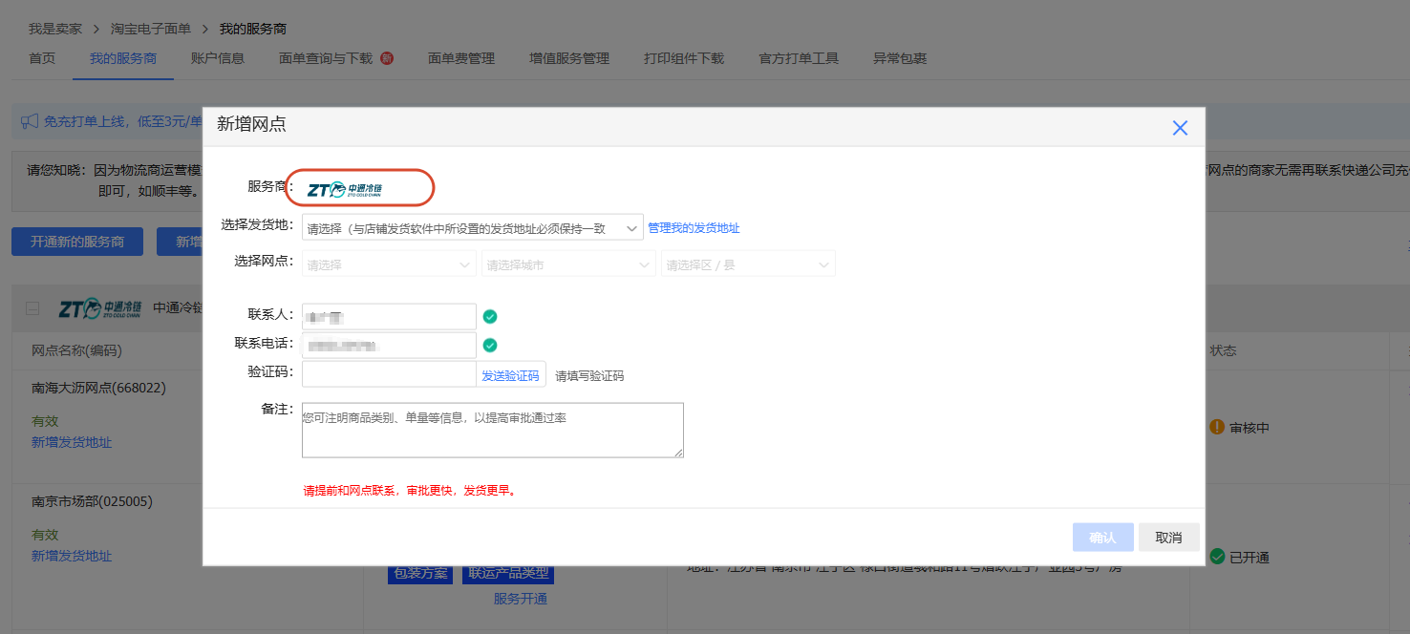Focus the 验证码 input field
The height and width of the screenshot is (634, 1410).
[389, 374]
